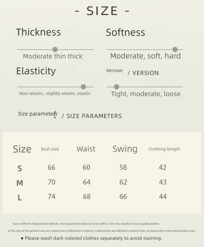Select the Clothing length column header
The width and height of the screenshot is (204, 247).
(164, 149)
